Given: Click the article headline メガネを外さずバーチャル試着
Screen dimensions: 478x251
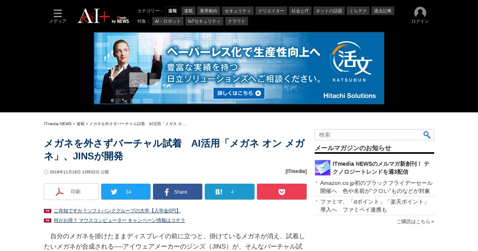Looking at the screenshot, I should point(174,150).
